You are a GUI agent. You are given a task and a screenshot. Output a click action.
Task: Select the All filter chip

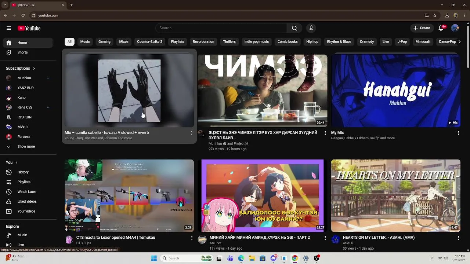[x=69, y=42]
